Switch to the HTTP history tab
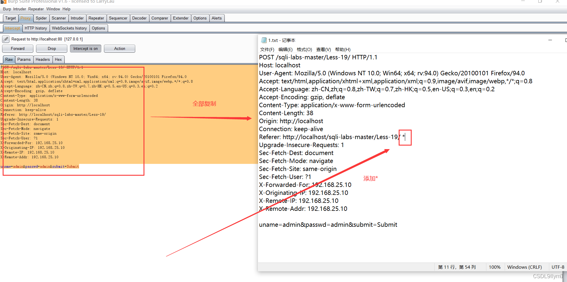The image size is (567, 282). pos(36,28)
